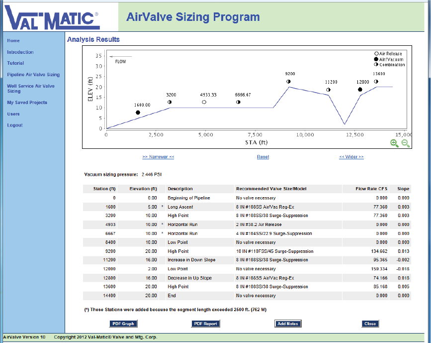Click the Add Notes button
431x343 pixels.
pyautogui.click(x=288, y=324)
